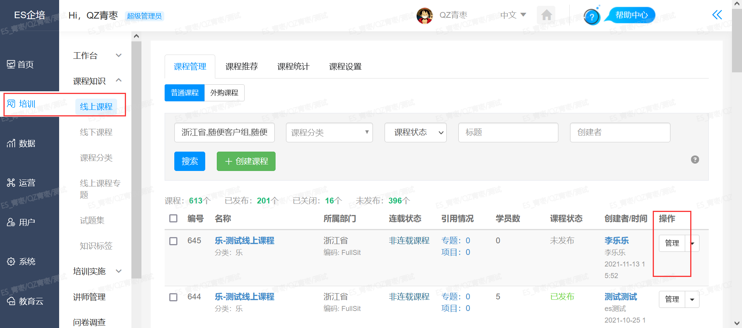Collapse panel with double chevron icon
742x328 pixels.
click(717, 15)
